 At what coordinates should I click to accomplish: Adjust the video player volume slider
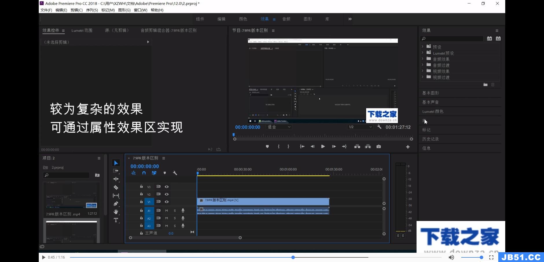pos(472,257)
